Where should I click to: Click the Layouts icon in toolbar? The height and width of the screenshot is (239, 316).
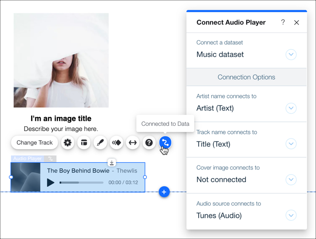tap(84, 142)
